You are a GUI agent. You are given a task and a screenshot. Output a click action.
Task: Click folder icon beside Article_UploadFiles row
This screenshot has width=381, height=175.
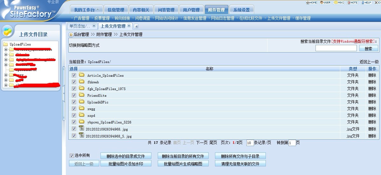point(82,75)
